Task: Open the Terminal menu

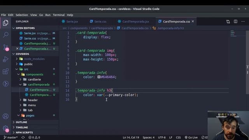Action: 59,15
